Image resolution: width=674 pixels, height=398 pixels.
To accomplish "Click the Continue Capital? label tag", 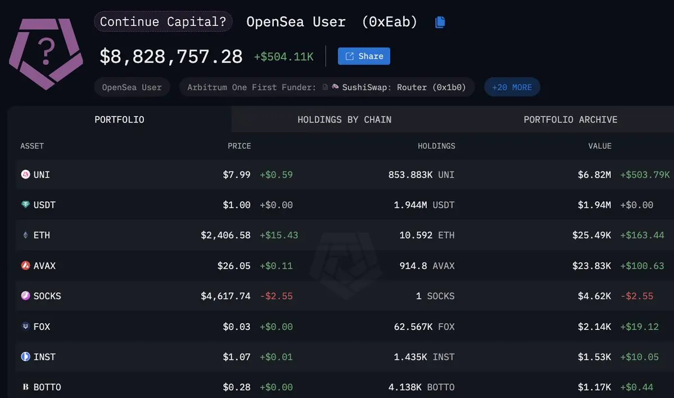I will 163,21.
